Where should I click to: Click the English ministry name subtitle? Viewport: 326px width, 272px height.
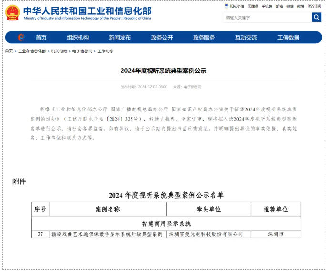pyautogui.click(x=87, y=18)
